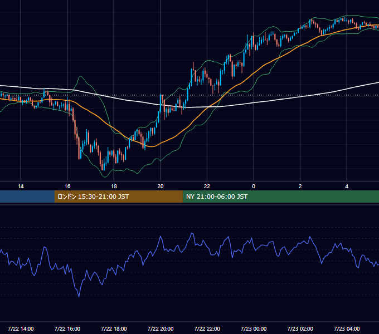Select the 7/23 00:00 date label
The image size is (379, 334).
pyautogui.click(x=254, y=328)
